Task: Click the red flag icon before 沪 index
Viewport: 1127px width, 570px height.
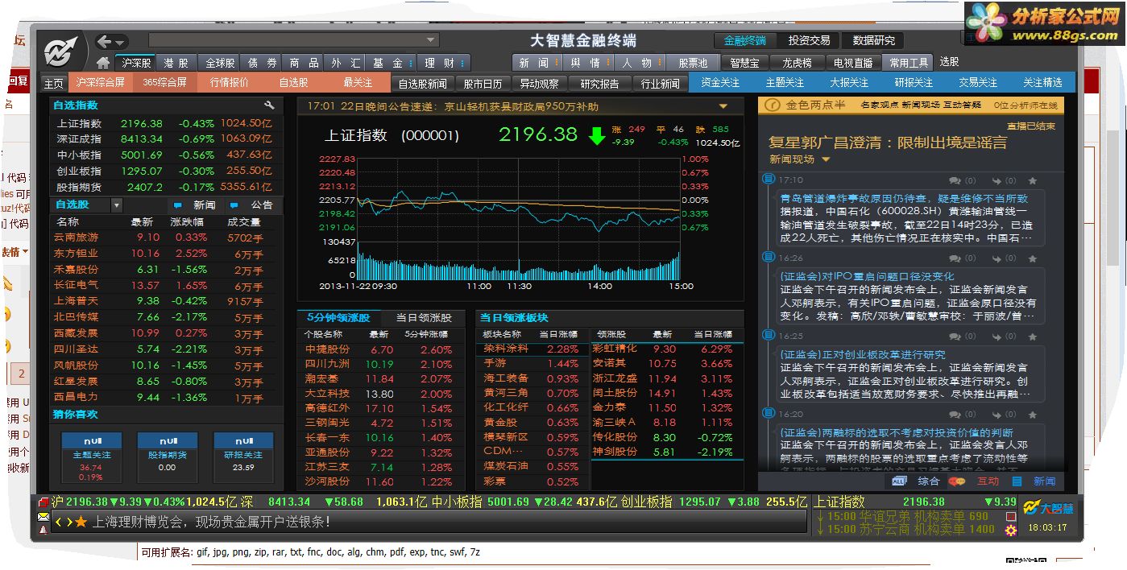Action: [x=44, y=502]
